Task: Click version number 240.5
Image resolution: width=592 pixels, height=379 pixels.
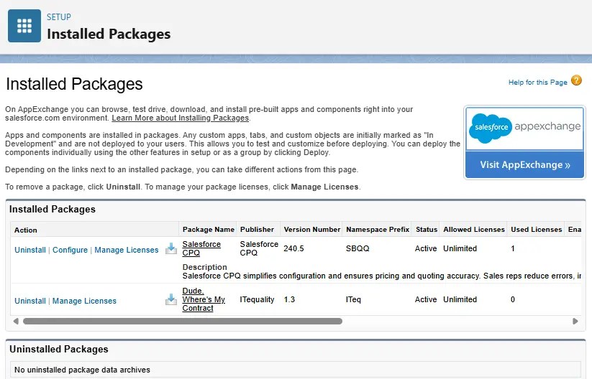Action: click(x=293, y=248)
